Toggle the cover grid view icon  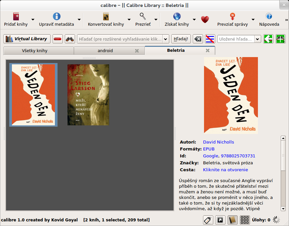(245, 220)
